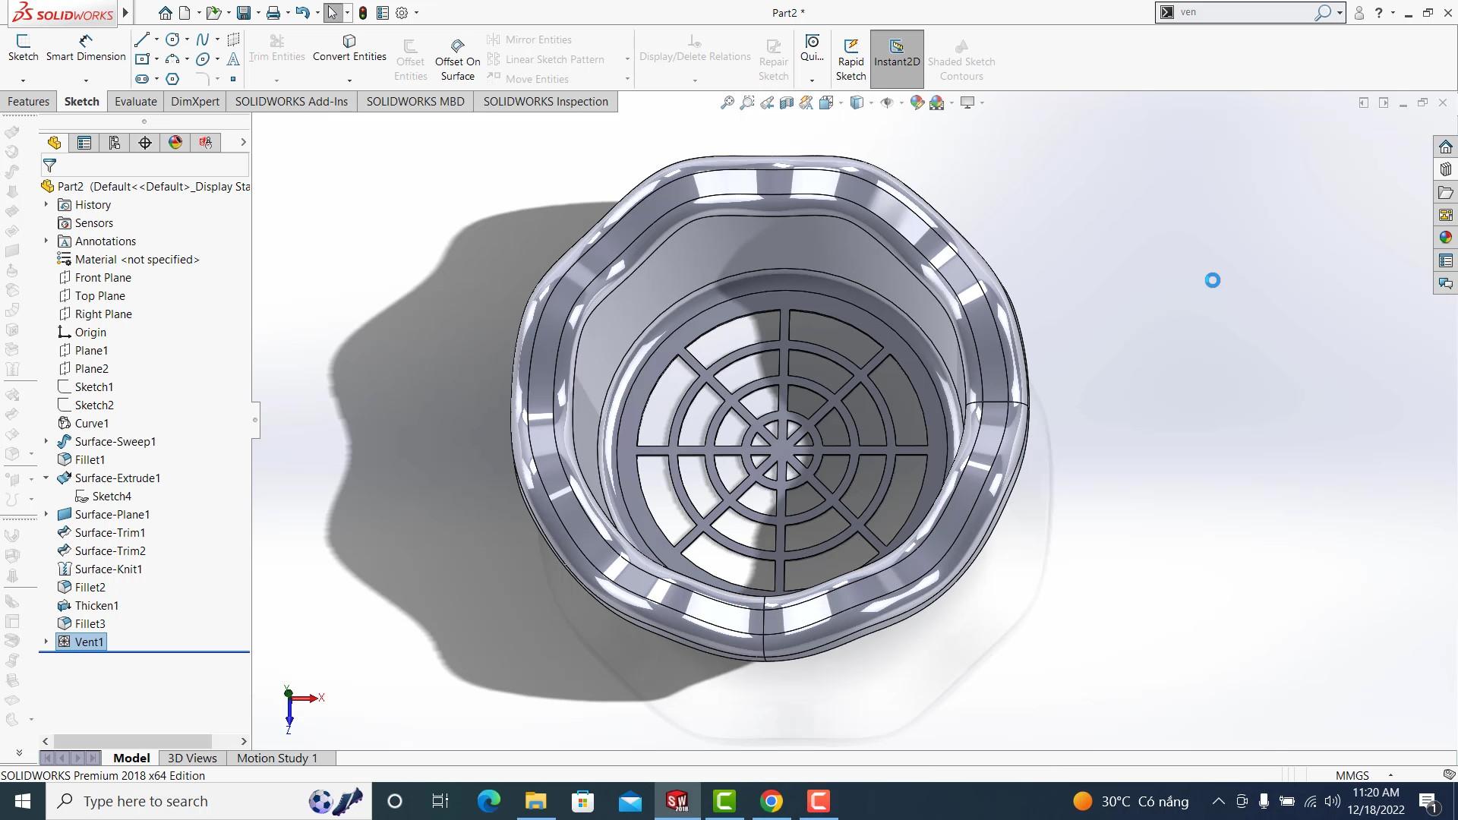
Task: Open Hide/Show Items visibility dropdown
Action: (901, 102)
